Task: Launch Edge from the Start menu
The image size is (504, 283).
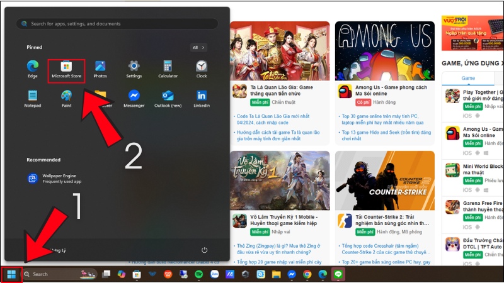Action: point(33,69)
